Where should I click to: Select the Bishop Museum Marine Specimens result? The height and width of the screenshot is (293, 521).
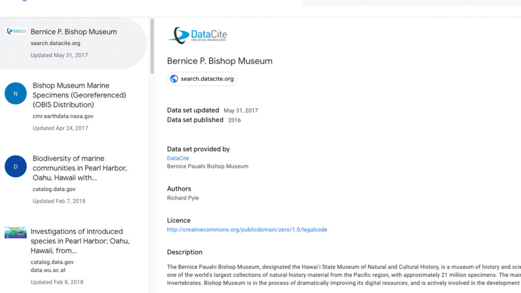tap(79, 95)
